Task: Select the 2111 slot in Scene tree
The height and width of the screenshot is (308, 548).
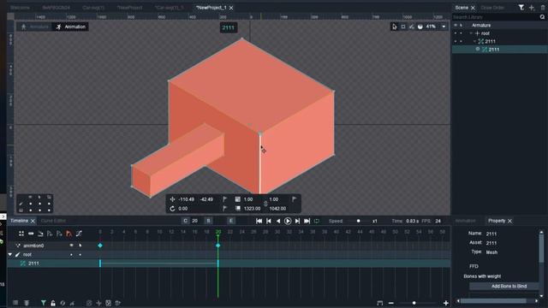Action: click(490, 42)
